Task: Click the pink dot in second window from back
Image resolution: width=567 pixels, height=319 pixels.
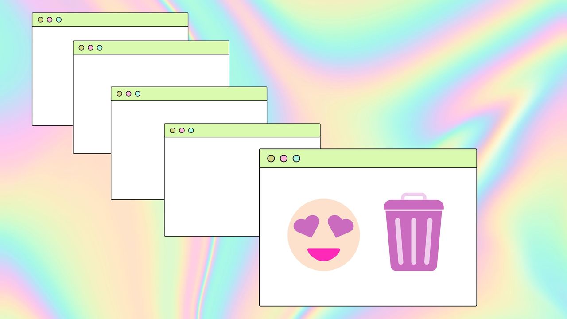Action: [90, 48]
